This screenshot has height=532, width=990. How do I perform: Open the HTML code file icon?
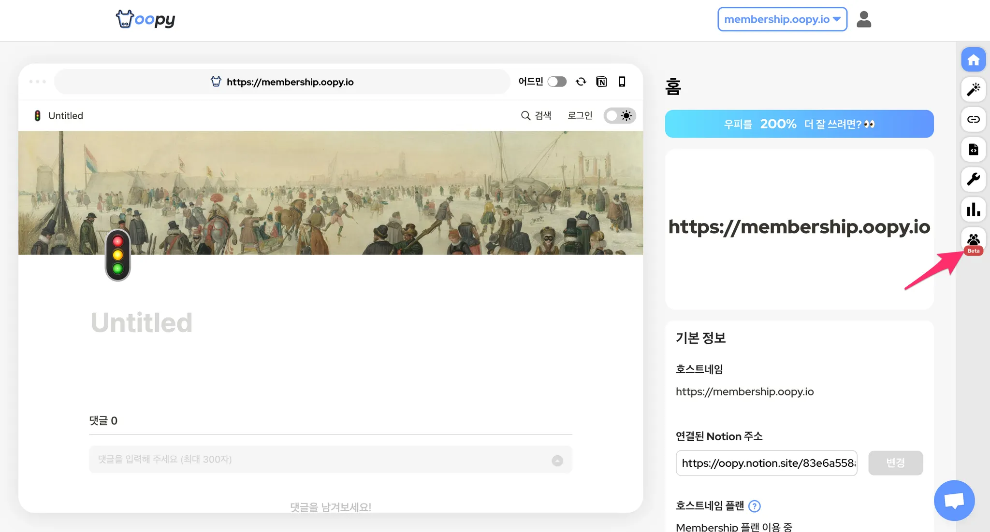tap(973, 149)
